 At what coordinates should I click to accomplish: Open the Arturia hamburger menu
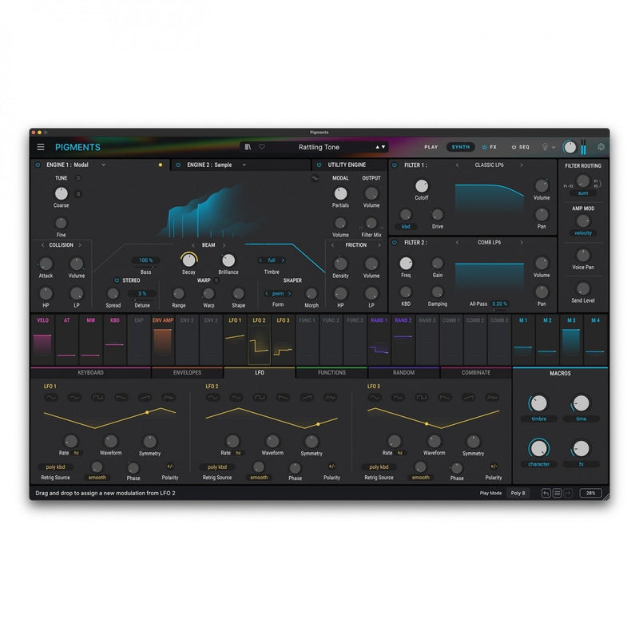[40, 147]
